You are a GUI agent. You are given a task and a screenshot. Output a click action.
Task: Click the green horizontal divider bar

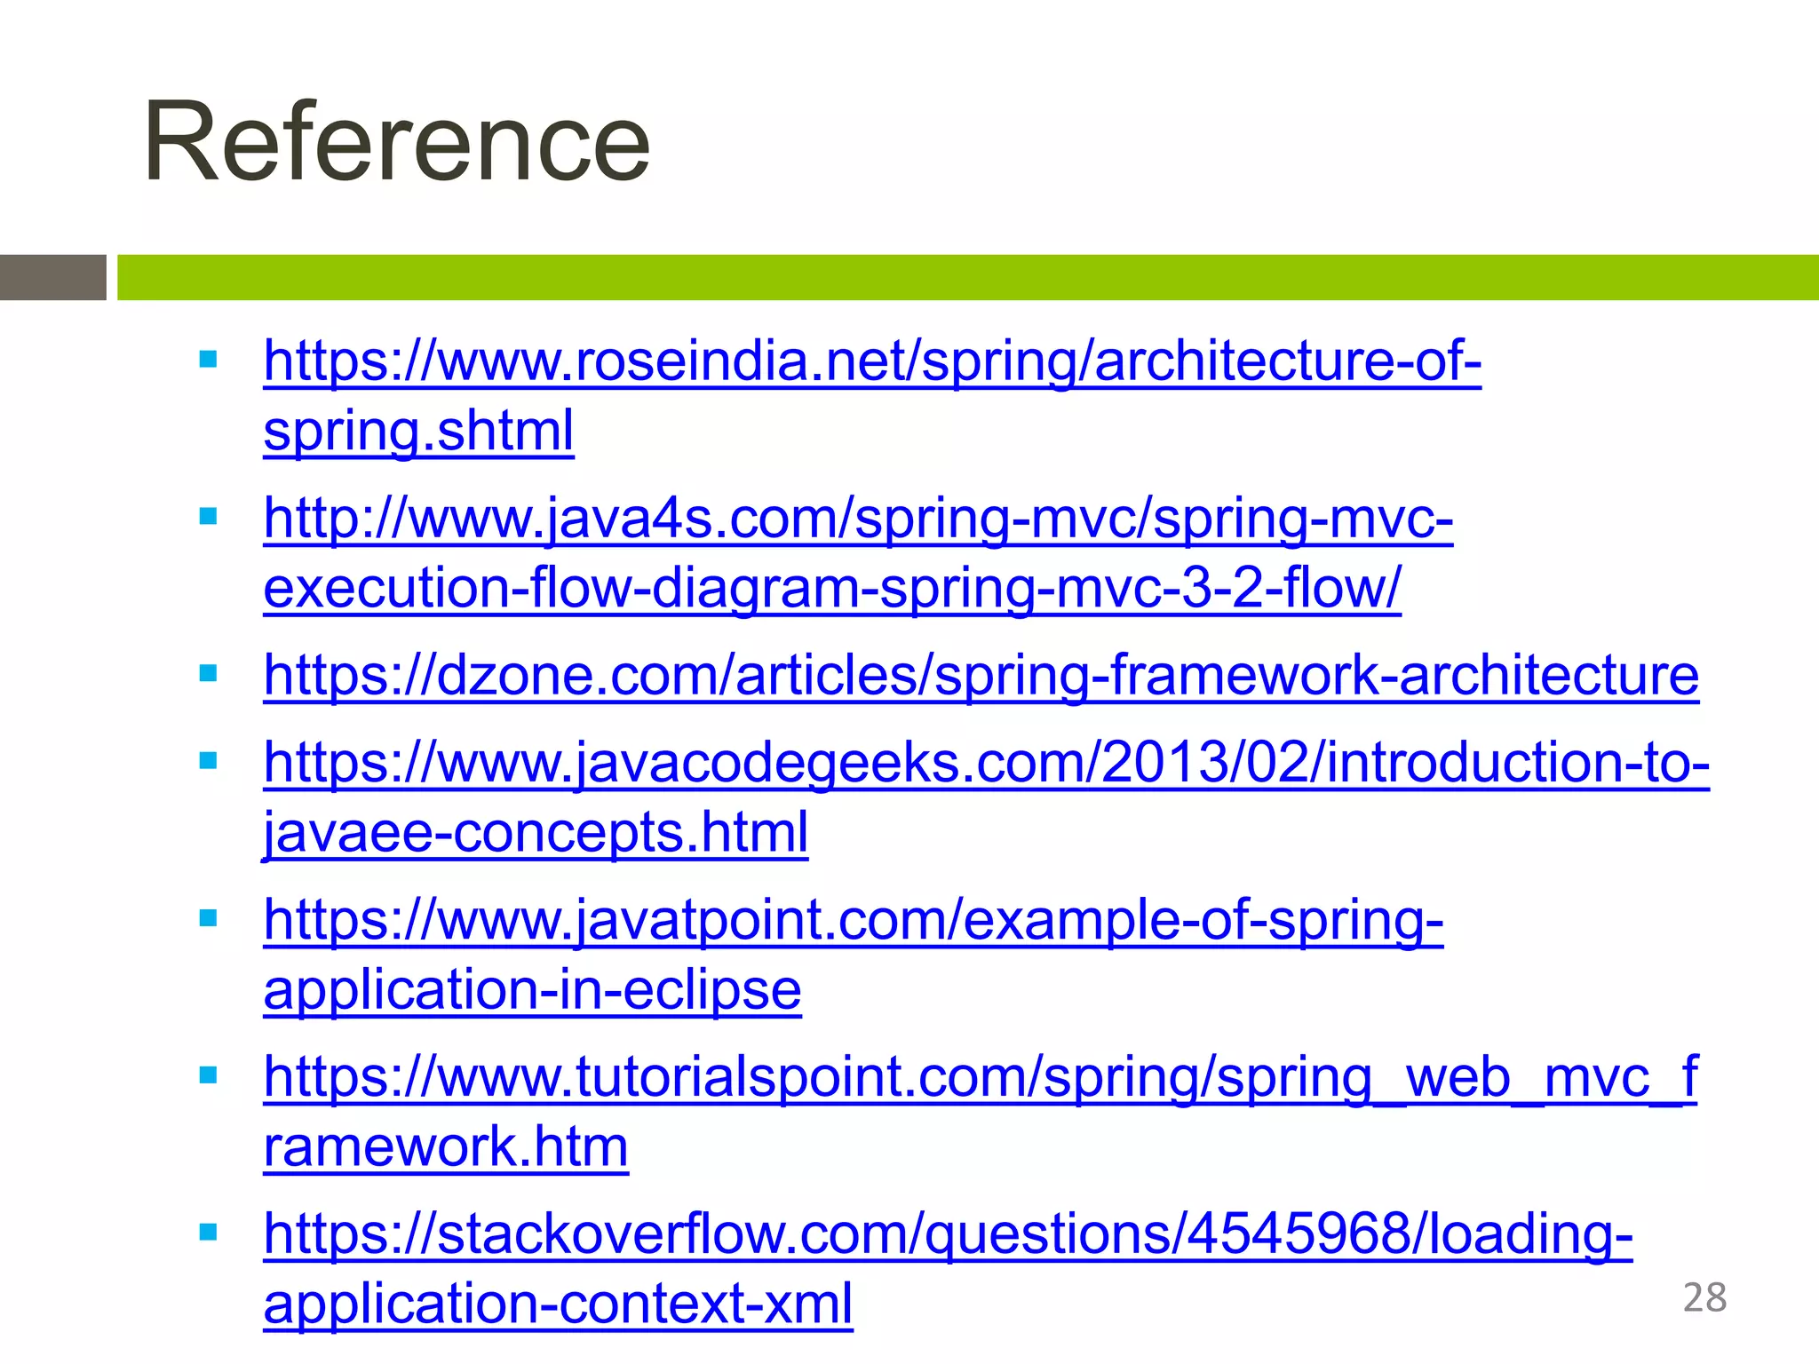tap(968, 277)
